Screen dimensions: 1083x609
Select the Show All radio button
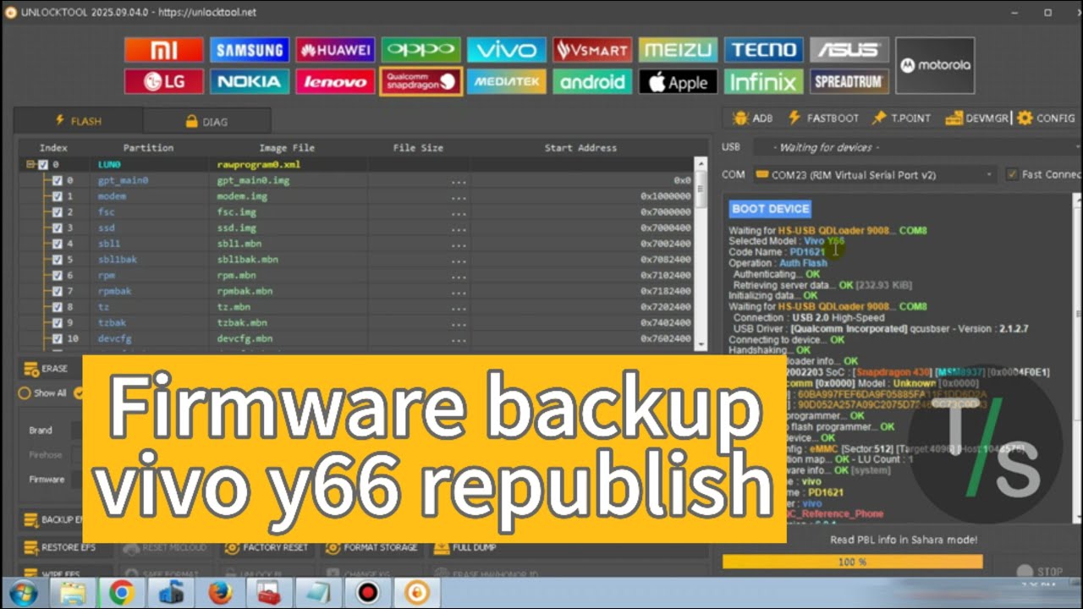click(25, 392)
